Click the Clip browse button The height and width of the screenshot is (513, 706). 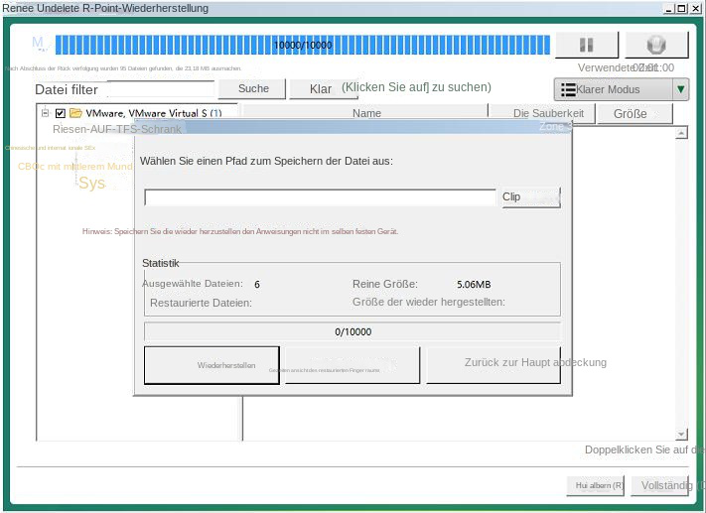coord(528,196)
